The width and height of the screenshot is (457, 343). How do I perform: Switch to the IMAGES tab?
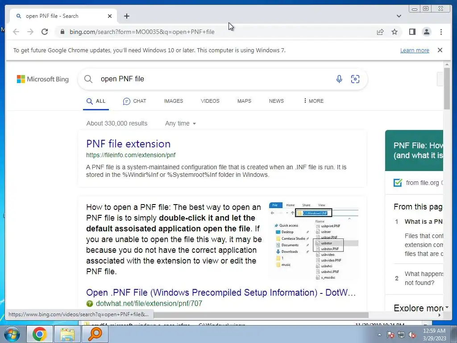click(174, 101)
